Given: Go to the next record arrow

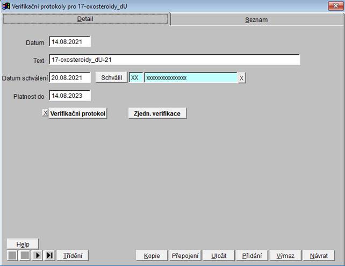Looking at the screenshot, I should (38, 256).
